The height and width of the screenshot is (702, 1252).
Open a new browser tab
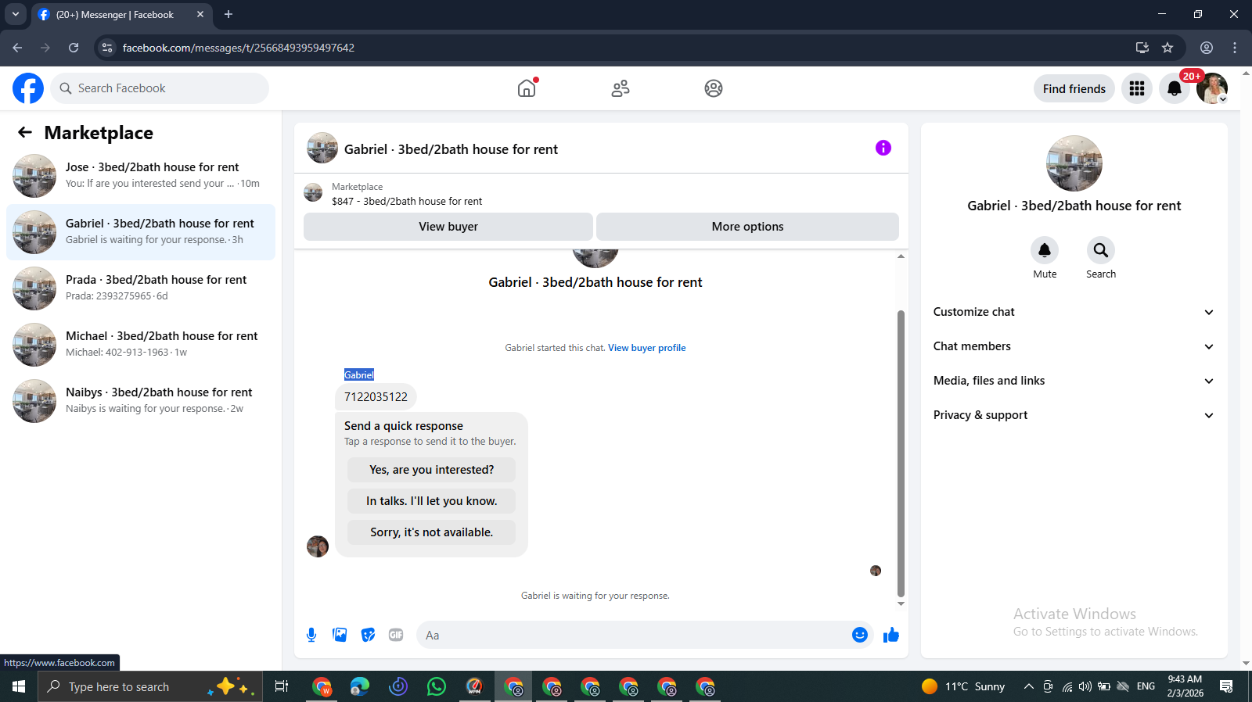[228, 14]
